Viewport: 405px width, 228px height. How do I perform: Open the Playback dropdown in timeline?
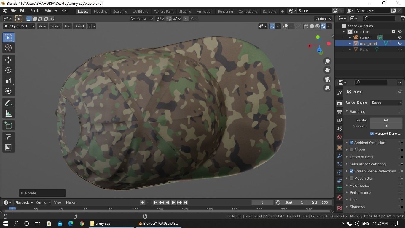[24, 202]
